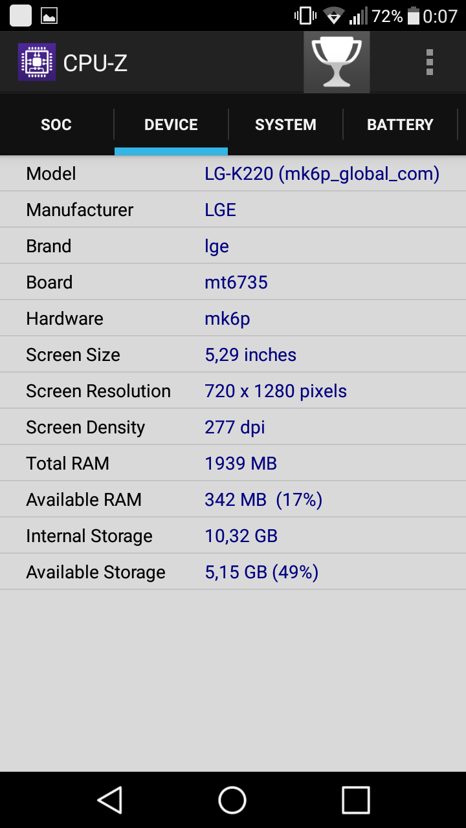Tap the image notification icon

(49, 16)
